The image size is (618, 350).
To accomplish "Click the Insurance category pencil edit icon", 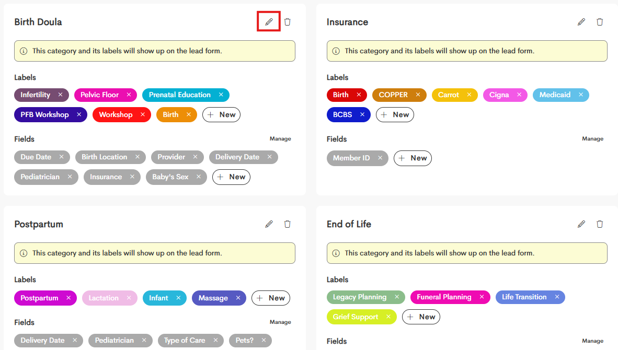I will tap(581, 21).
